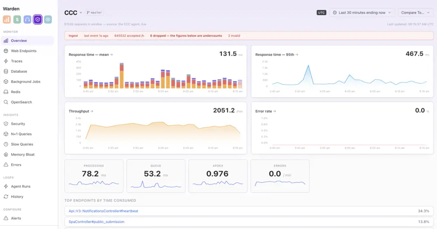
Task: Go to Overview in the sidebar
Action: tap(27, 41)
